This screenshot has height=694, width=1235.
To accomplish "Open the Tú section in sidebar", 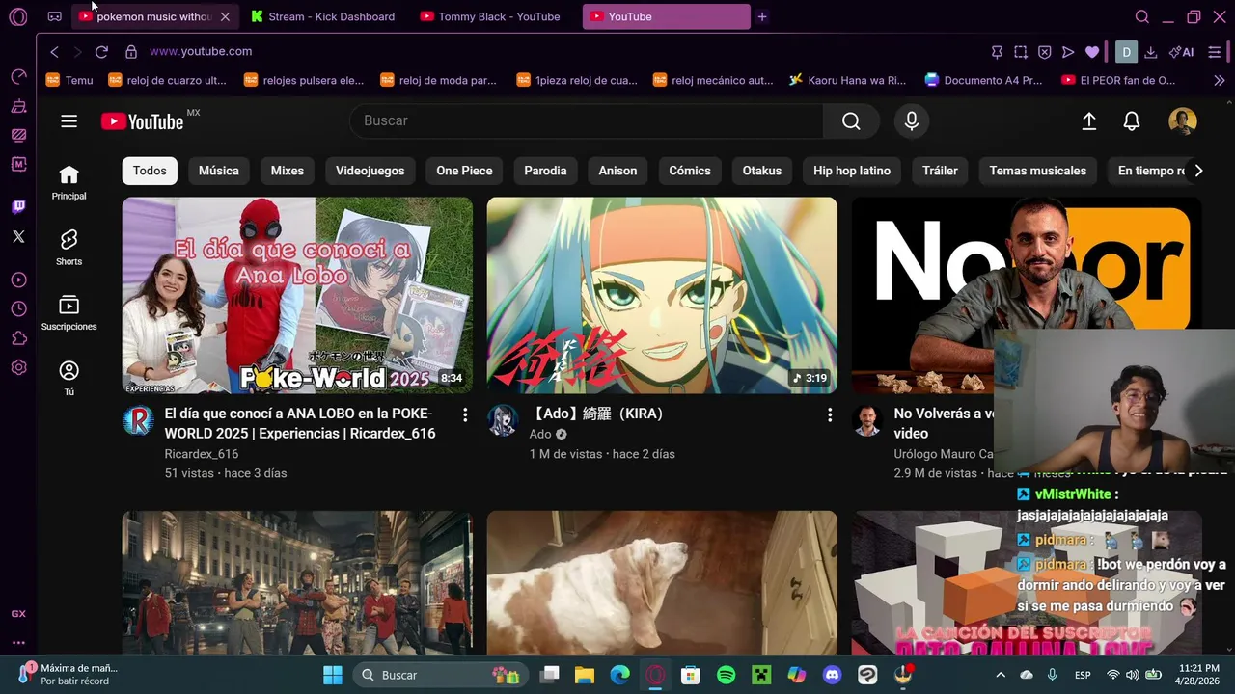I will 69,378.
